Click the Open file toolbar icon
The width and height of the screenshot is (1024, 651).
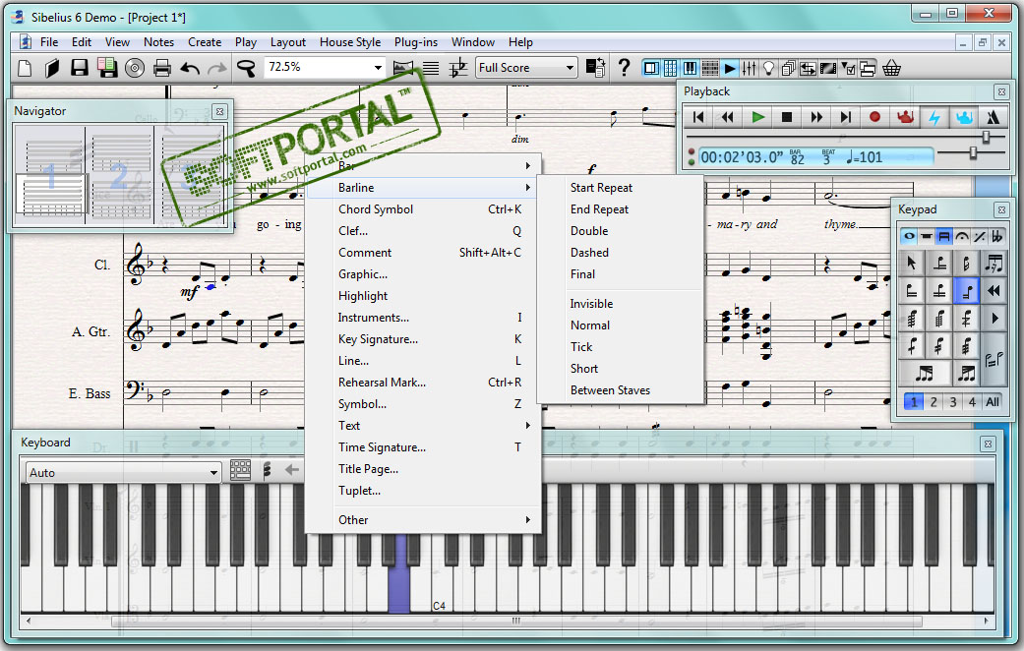(52, 68)
